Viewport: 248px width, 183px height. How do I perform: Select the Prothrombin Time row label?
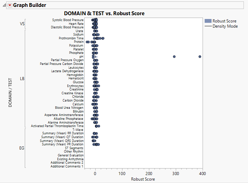[x=71, y=38]
